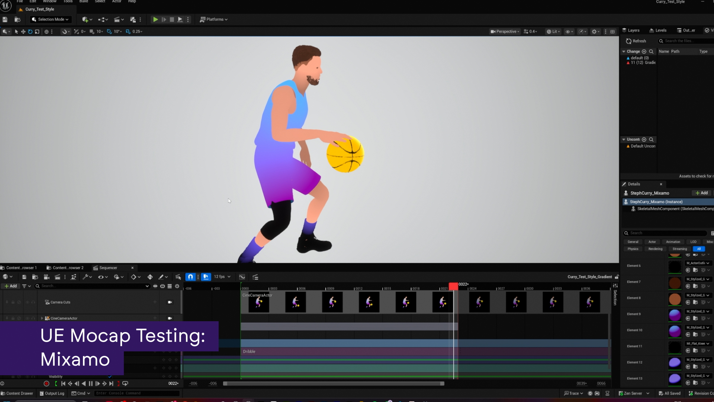Click the sequencer record button
The height and width of the screenshot is (402, 714).
coord(46,383)
